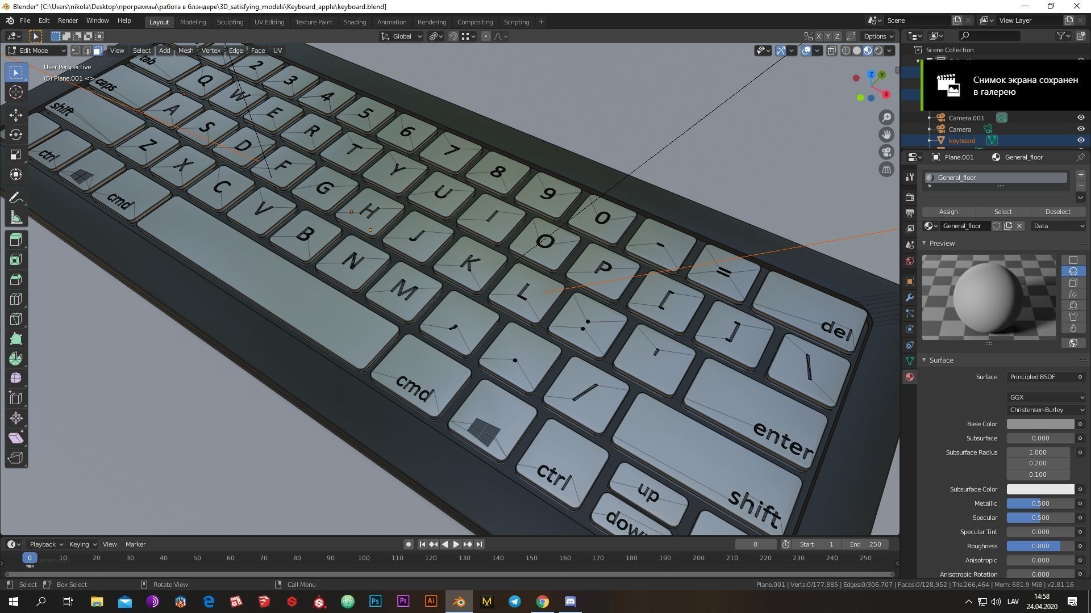Open Global transform orientation dropdown
Screen dimensions: 1091x613
tap(401, 36)
